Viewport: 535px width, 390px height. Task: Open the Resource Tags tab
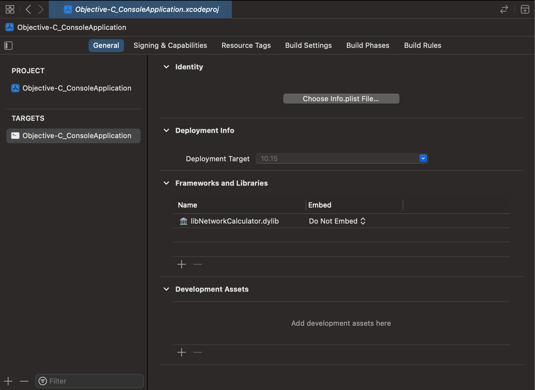[x=246, y=45]
